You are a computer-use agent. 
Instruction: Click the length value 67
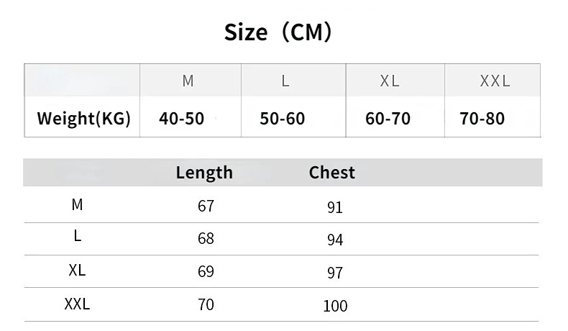206,207
